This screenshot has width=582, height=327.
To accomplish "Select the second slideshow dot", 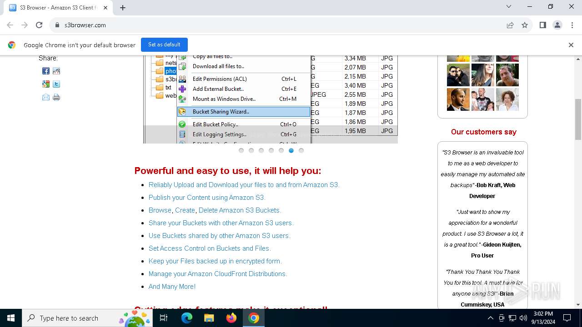I will [251, 150].
